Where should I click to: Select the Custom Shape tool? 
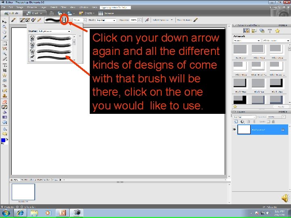coord(4,122)
